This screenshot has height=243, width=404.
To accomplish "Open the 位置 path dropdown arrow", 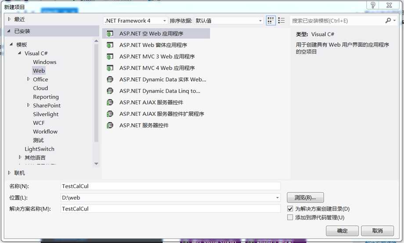I will coord(277,198).
